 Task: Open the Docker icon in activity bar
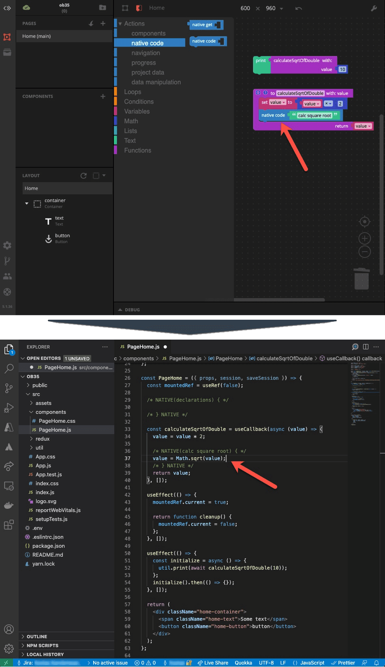pyautogui.click(x=9, y=505)
